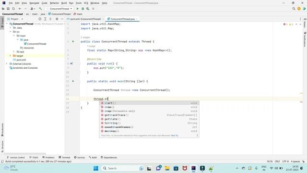Click the Back navigation arrow
Viewport: 307px width, 173px height.
point(20,9)
